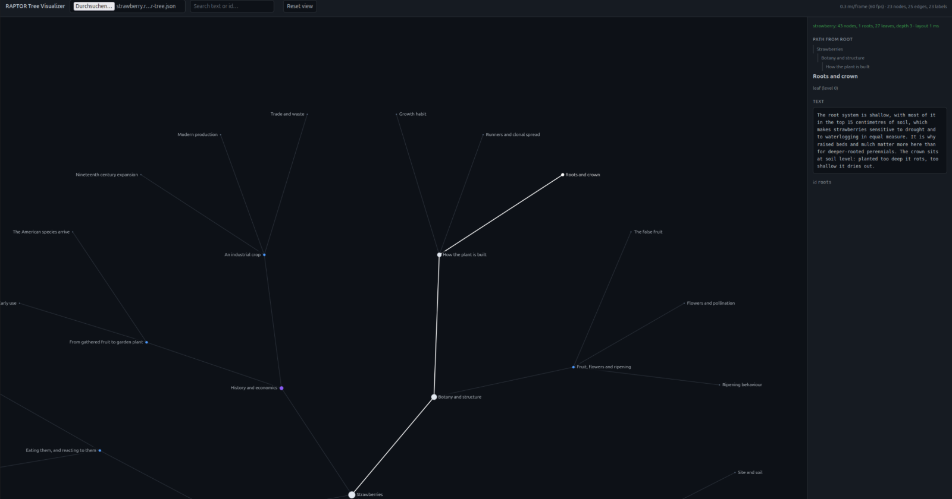Click the strawberry tree stats line

pyautogui.click(x=876, y=26)
